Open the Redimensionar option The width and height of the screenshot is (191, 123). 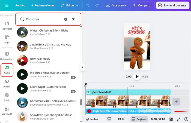click(x=43, y=5)
